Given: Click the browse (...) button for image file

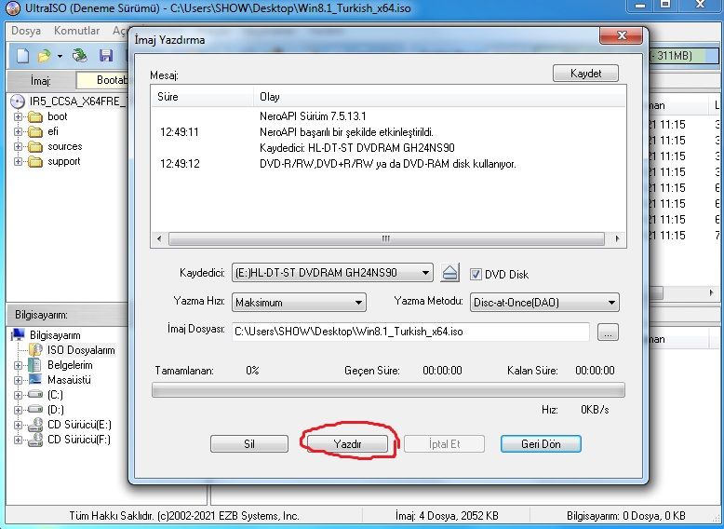Looking at the screenshot, I should (608, 332).
